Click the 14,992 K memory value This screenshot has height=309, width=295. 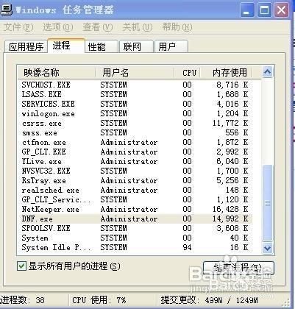click(230, 219)
